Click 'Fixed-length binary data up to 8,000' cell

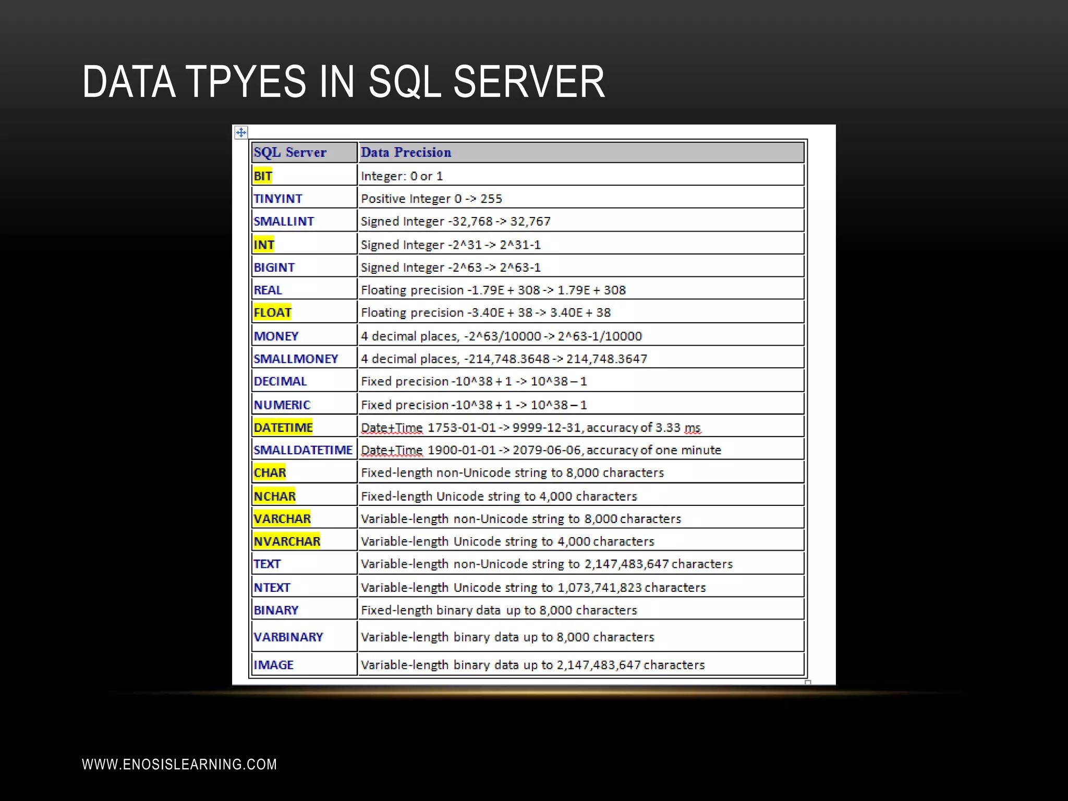click(581, 610)
